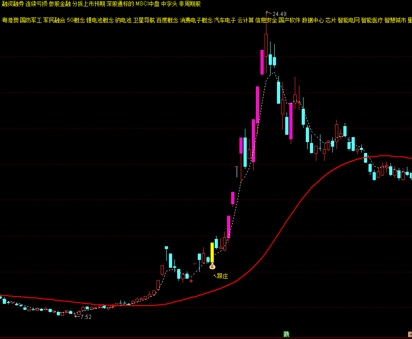The image size is (412, 339).
Task: Click the green 跌 marker icon
Action: tap(287, 334)
